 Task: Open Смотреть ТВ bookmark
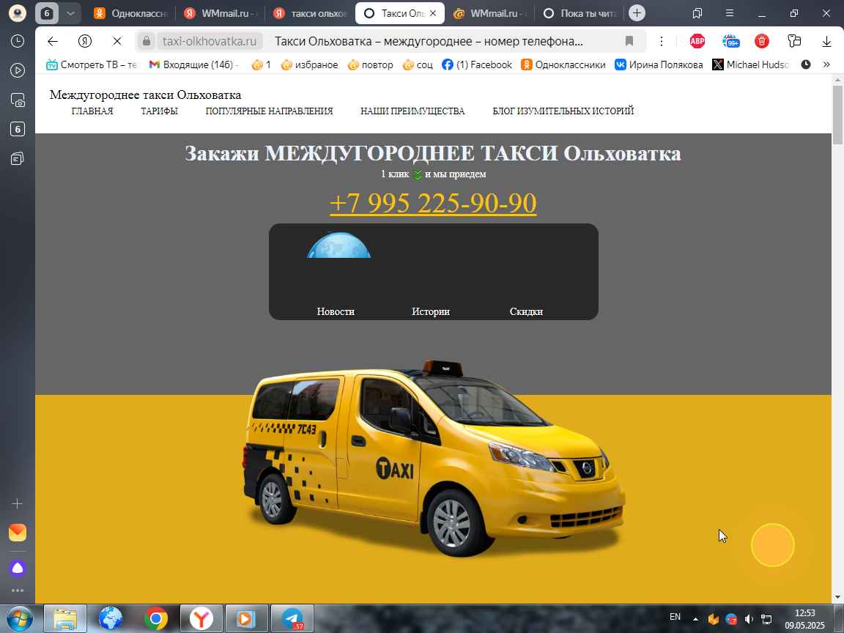coord(92,64)
